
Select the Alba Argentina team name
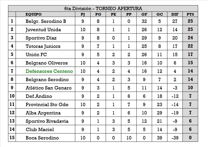tap(43, 113)
